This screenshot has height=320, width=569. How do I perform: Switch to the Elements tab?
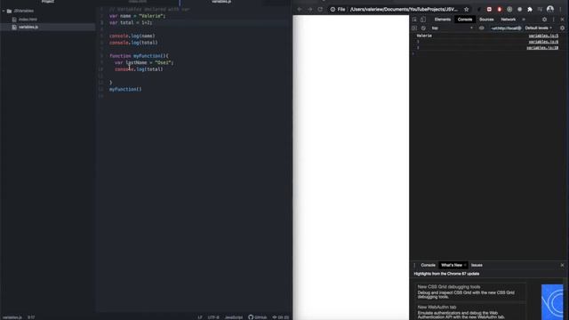(443, 20)
